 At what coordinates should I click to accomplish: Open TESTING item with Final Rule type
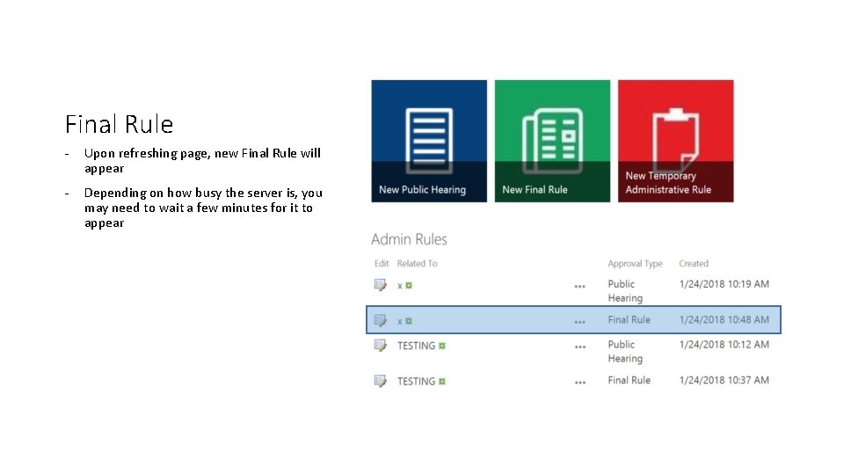coord(416,381)
